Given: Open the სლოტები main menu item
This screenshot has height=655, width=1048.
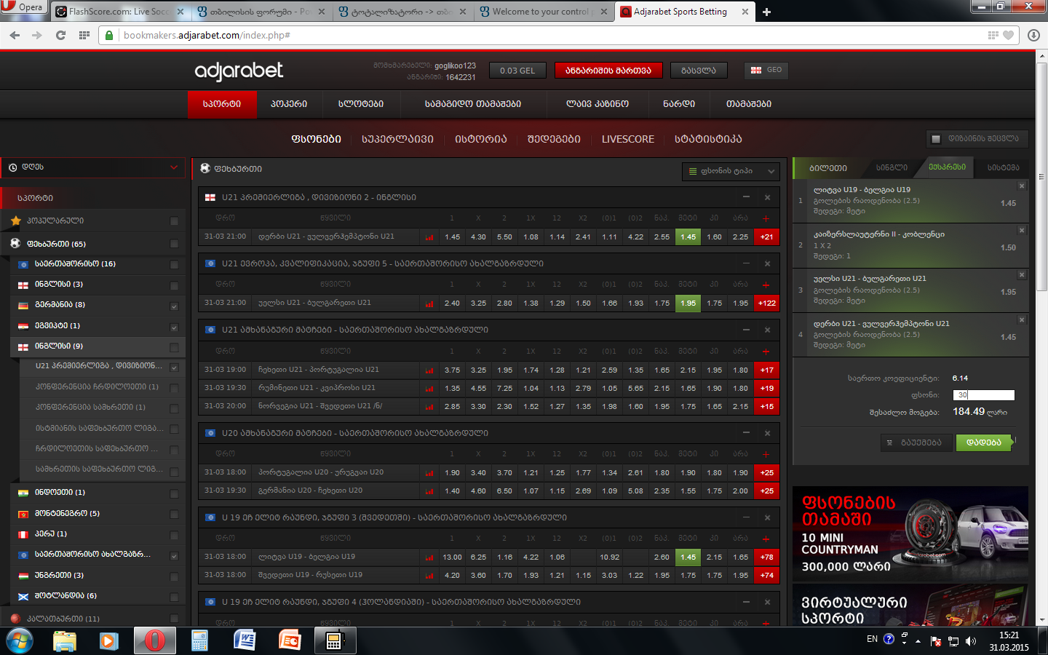Looking at the screenshot, I should tap(361, 104).
